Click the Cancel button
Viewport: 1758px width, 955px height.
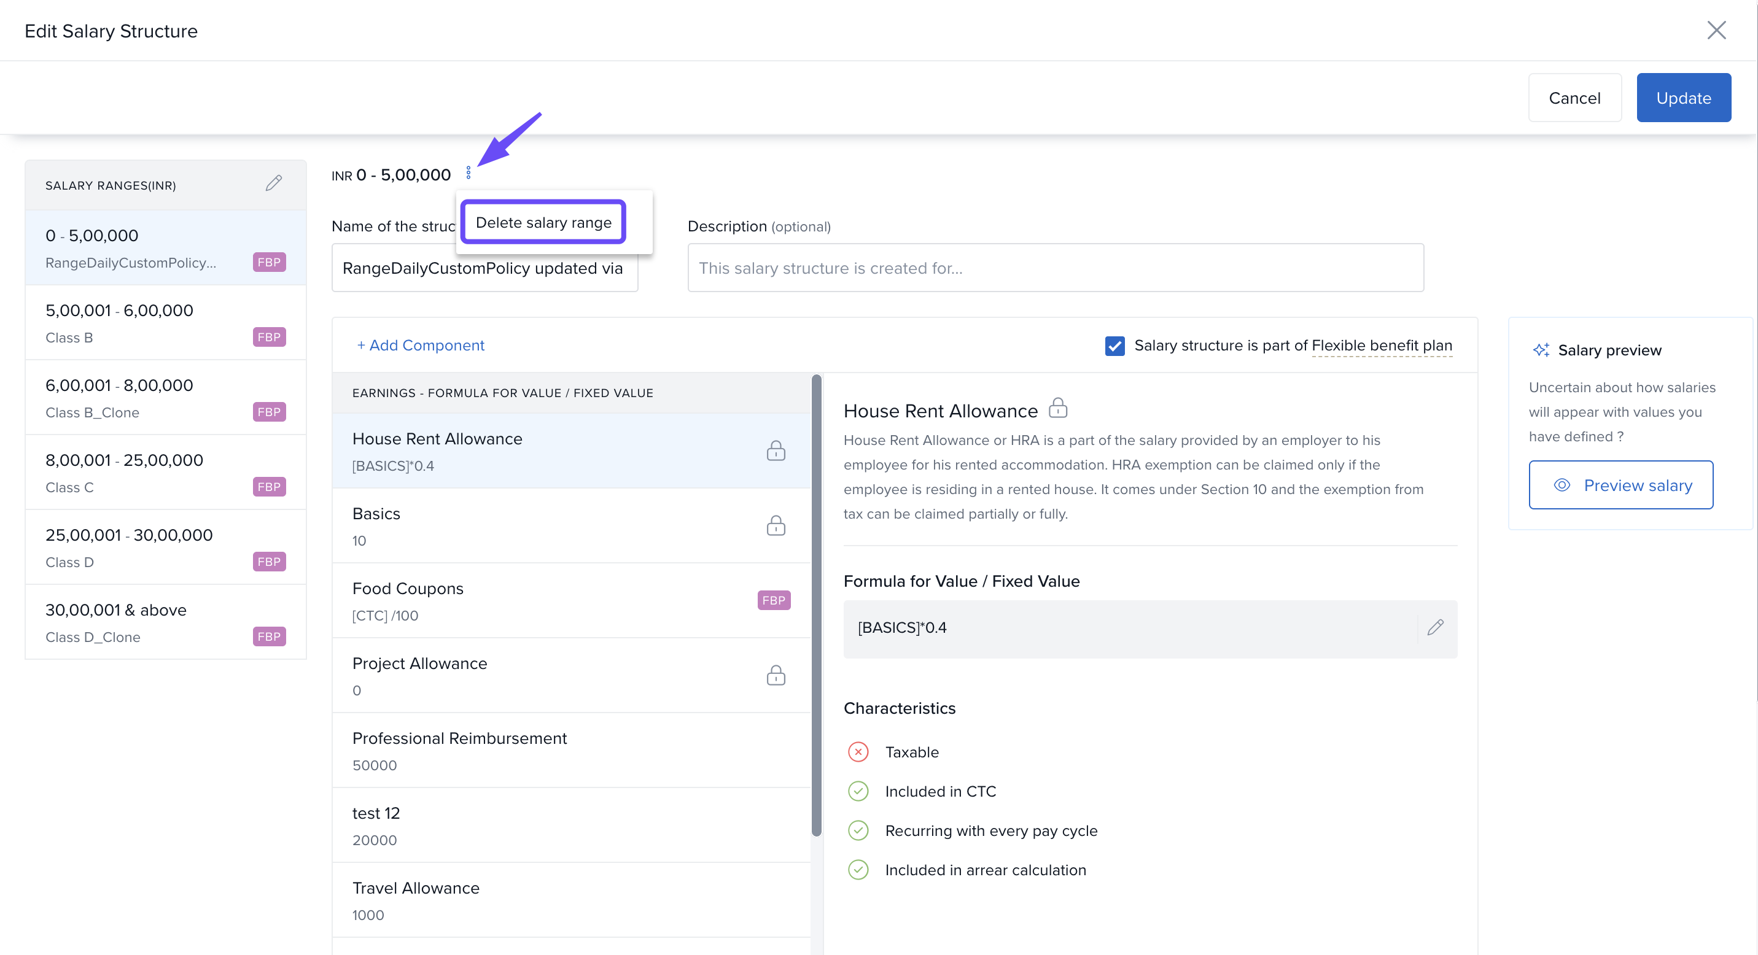click(1574, 98)
